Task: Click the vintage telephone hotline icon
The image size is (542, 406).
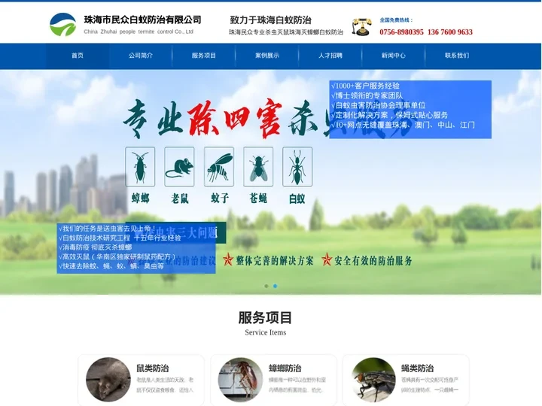Action: (x=361, y=27)
